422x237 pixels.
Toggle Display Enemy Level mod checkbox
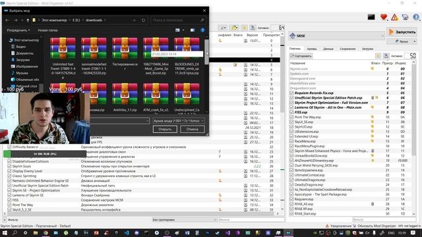[9, 171]
